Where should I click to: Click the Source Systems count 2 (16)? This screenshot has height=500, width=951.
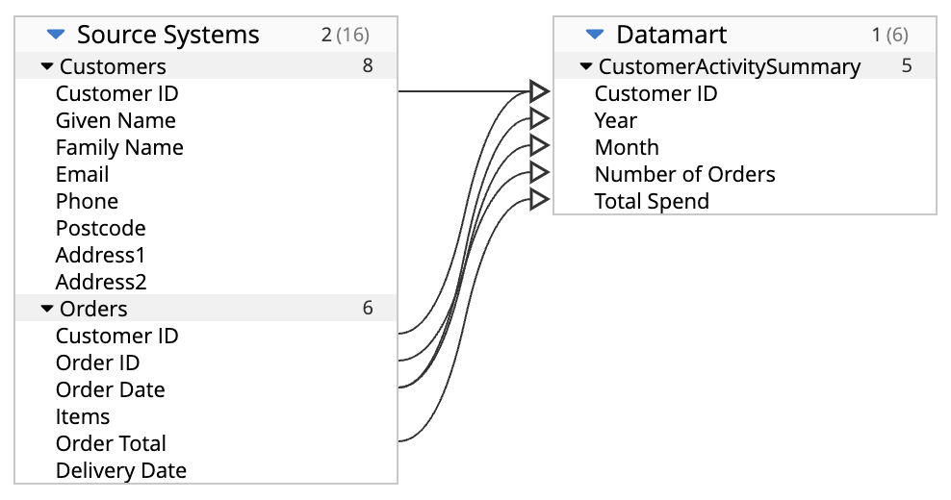click(x=346, y=35)
